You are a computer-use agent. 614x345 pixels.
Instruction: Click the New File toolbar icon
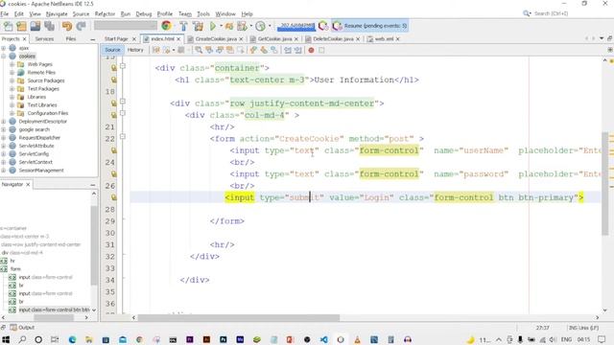point(8,26)
